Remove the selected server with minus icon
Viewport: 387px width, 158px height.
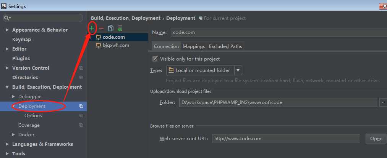point(101,28)
